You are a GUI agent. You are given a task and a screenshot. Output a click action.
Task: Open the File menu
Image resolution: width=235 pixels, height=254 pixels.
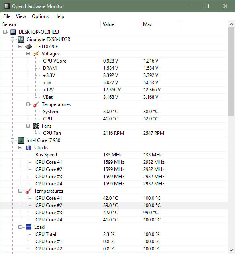point(7,16)
